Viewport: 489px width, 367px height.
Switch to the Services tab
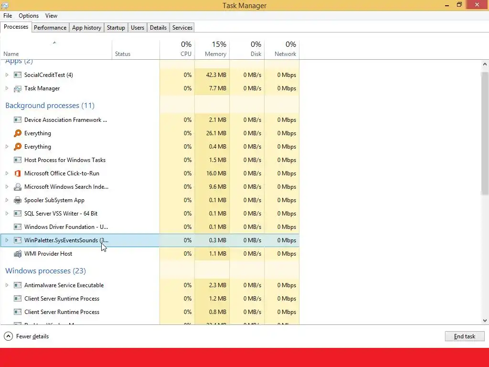click(x=182, y=27)
